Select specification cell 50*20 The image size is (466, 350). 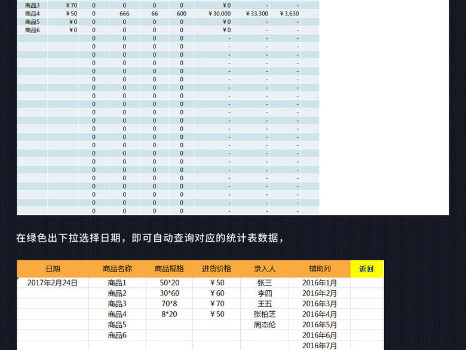point(170,283)
